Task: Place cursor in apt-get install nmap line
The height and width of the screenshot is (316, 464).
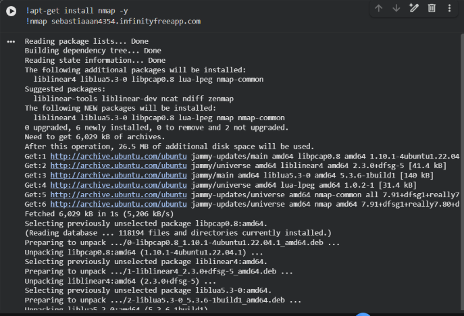Action: point(77,11)
